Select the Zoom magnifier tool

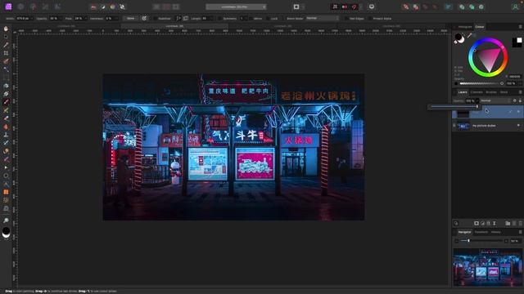(6, 220)
